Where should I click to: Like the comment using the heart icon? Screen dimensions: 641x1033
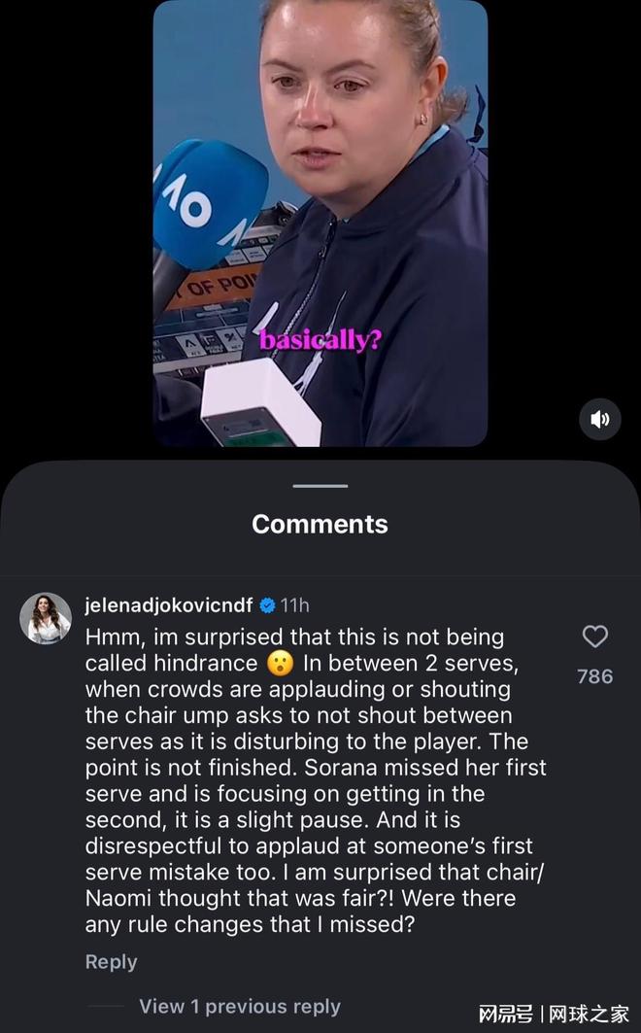click(x=595, y=637)
